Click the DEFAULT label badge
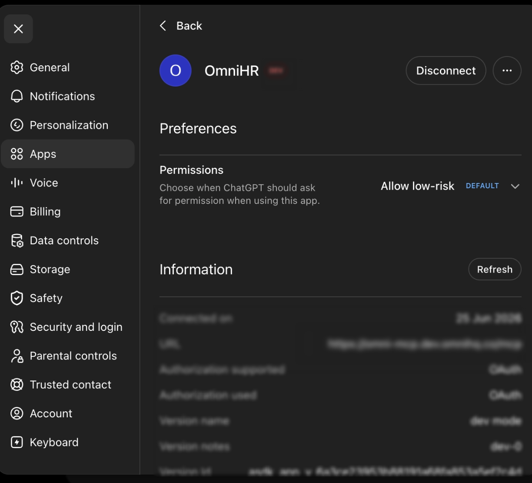532x483 pixels. click(482, 186)
